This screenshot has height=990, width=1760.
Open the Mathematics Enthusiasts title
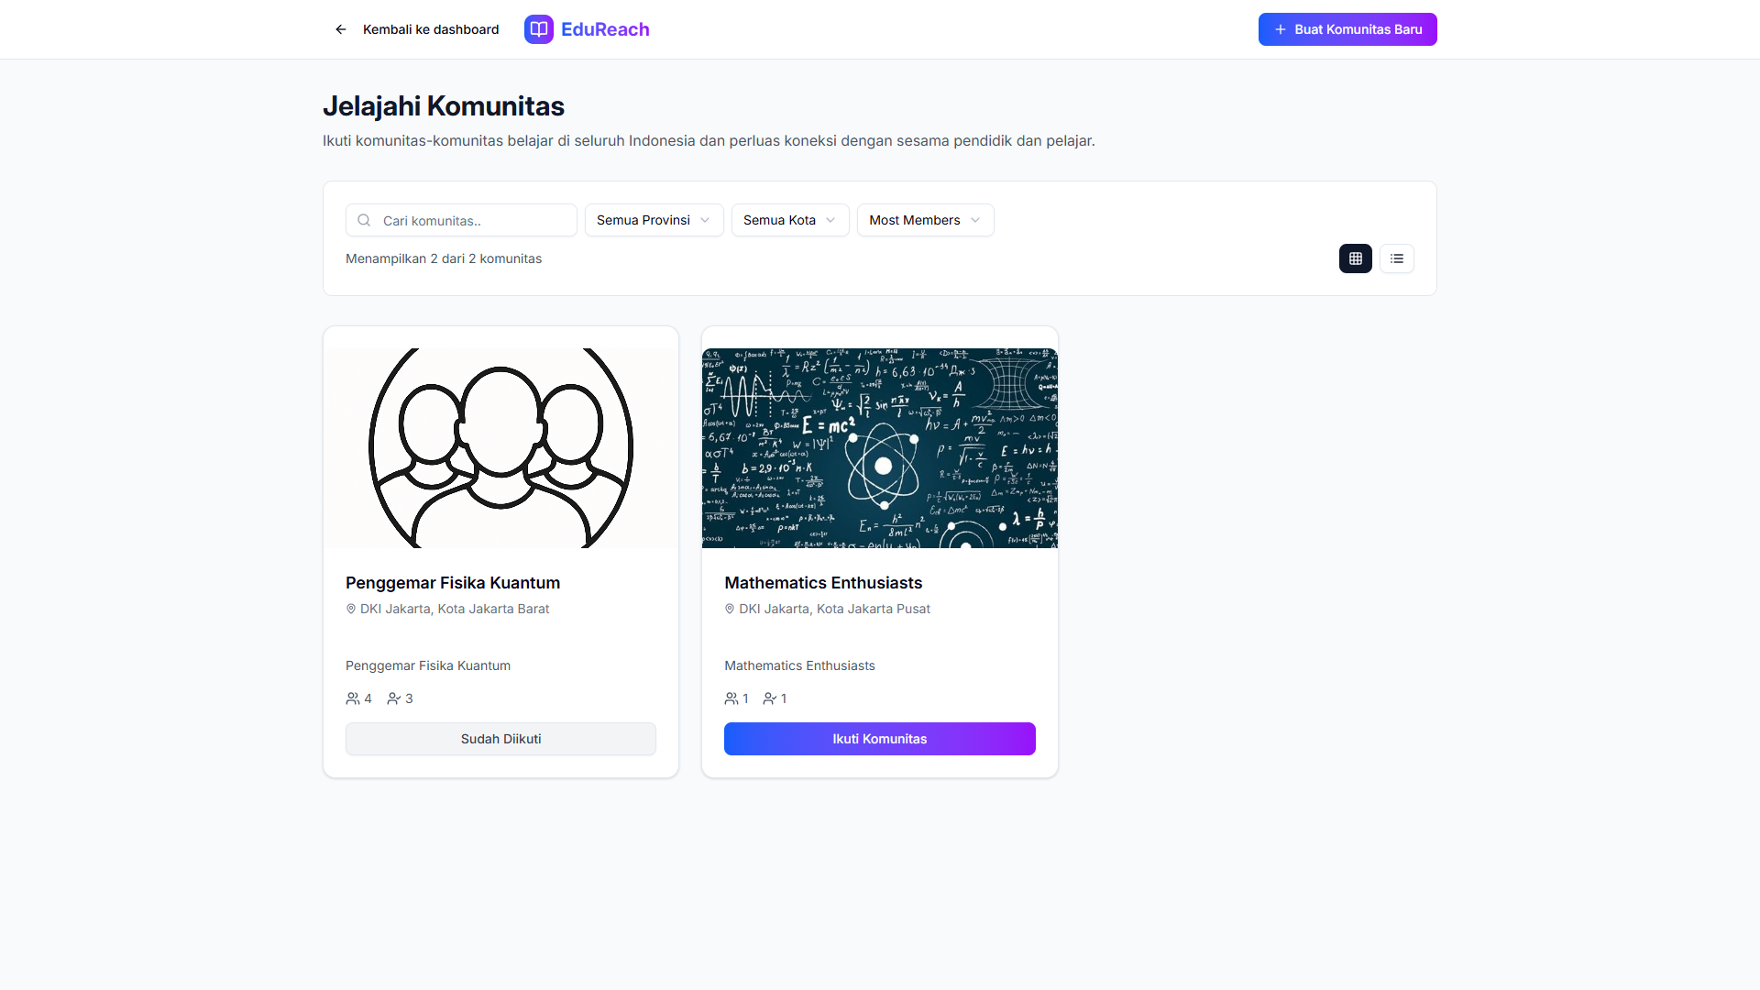[823, 584]
